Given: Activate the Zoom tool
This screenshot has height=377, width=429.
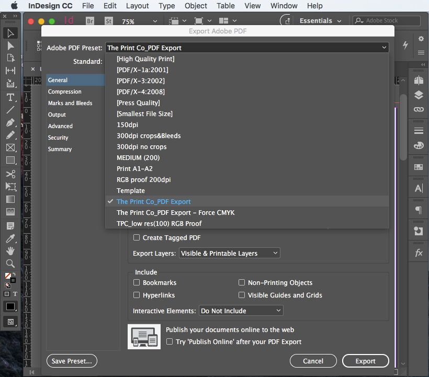Looking at the screenshot, I should 10,262.
